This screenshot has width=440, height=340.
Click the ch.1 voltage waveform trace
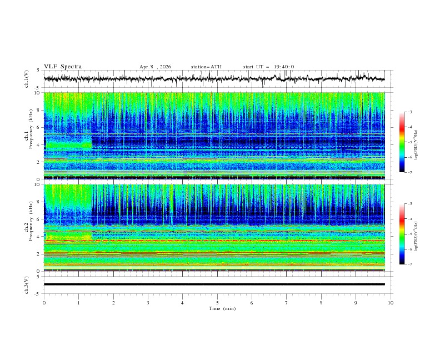pyautogui.click(x=214, y=79)
